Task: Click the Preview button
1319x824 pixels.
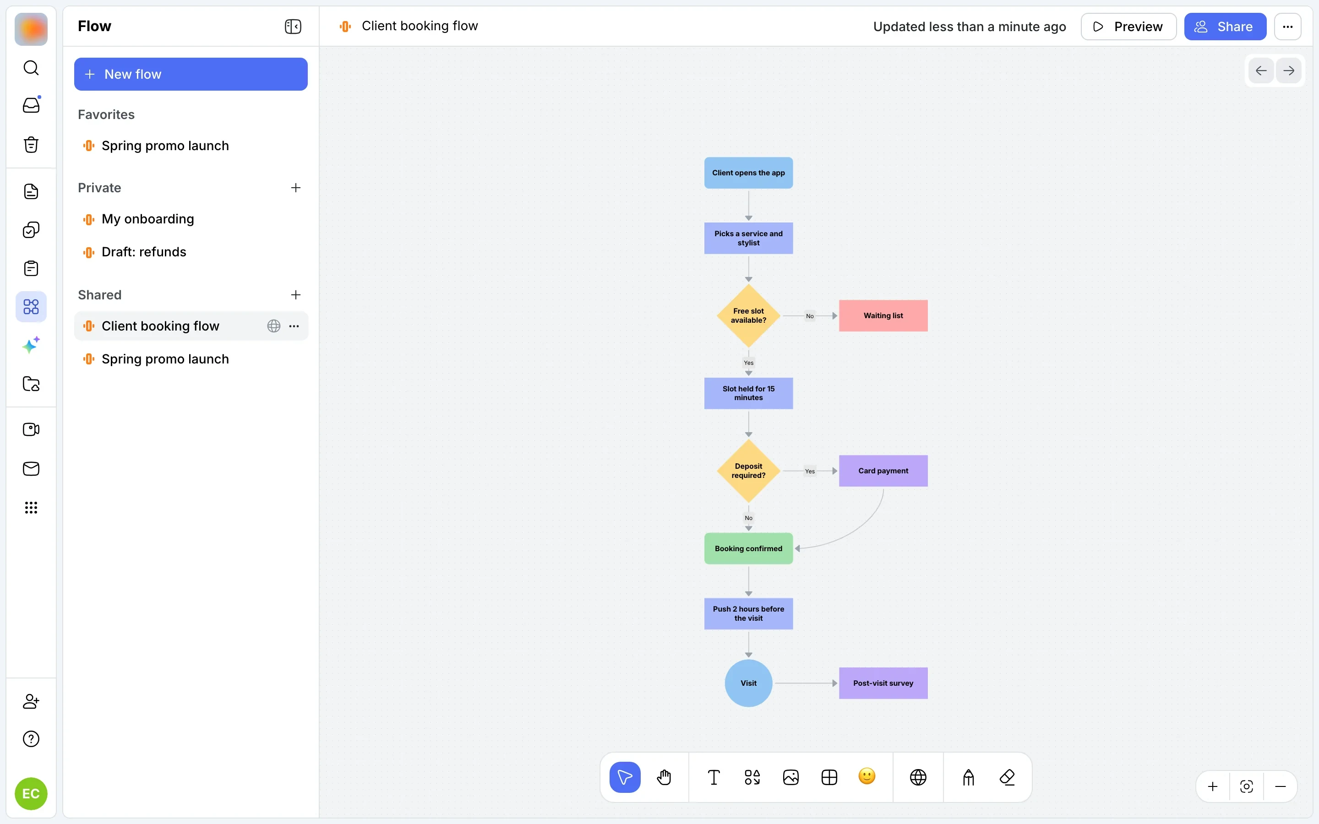Action: click(1128, 27)
